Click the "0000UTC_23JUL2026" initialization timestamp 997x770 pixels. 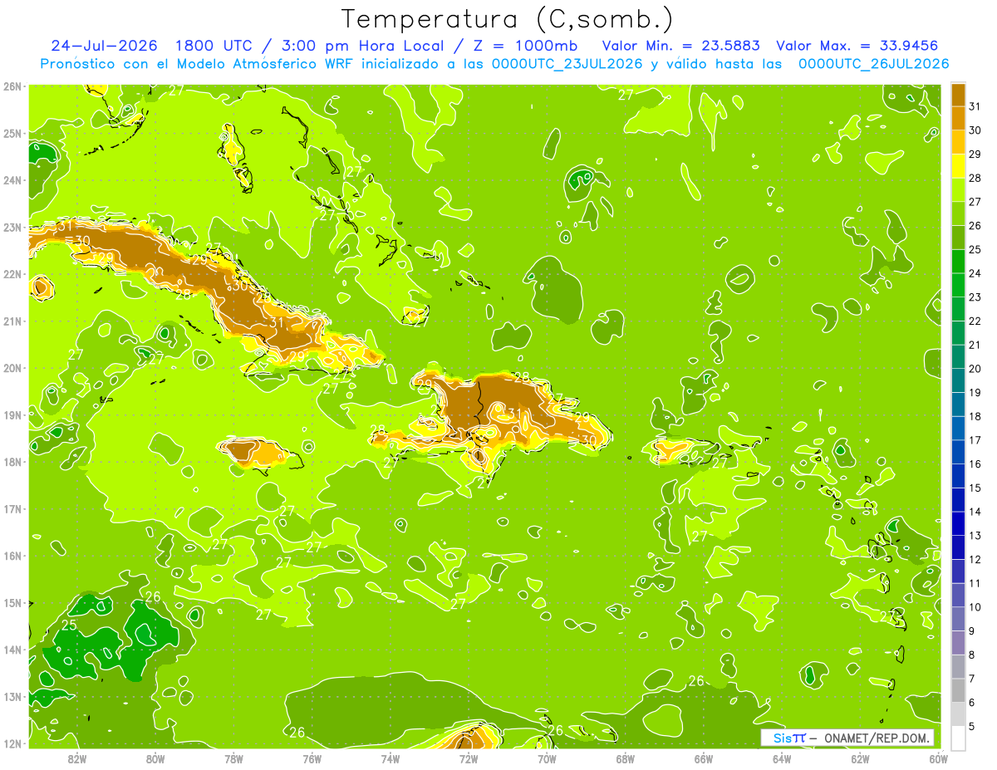click(x=567, y=64)
